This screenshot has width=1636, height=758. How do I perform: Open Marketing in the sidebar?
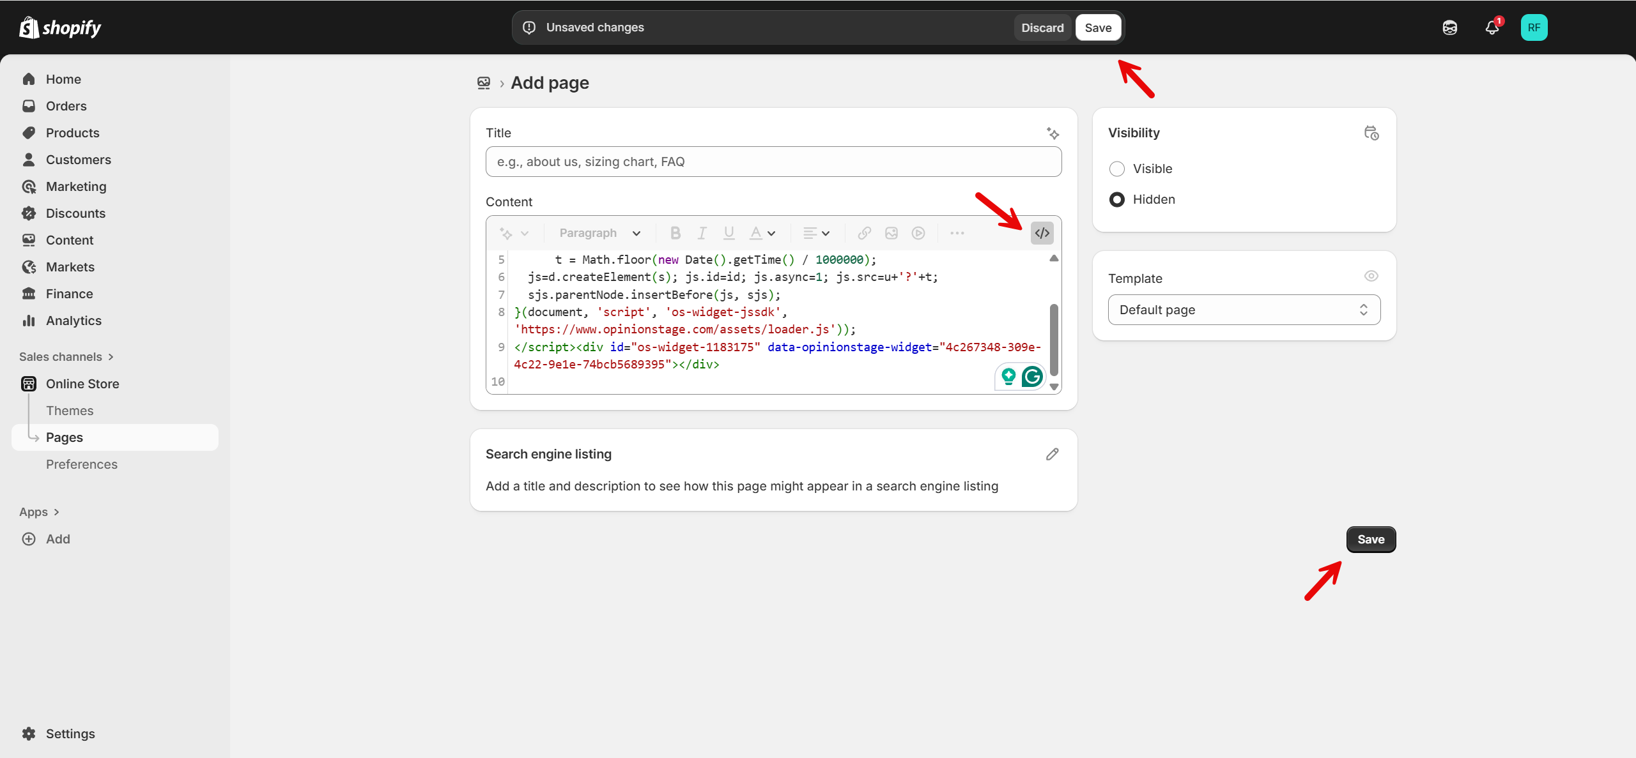click(115, 186)
